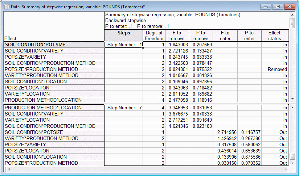
Task: Click the P to enter value 0.875586
Action: [249, 157]
